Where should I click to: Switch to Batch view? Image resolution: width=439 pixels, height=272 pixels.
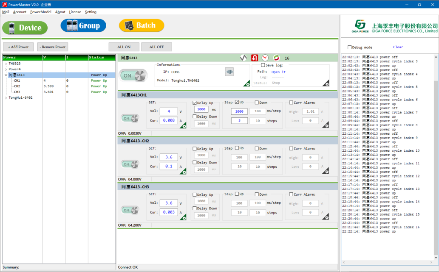click(142, 25)
